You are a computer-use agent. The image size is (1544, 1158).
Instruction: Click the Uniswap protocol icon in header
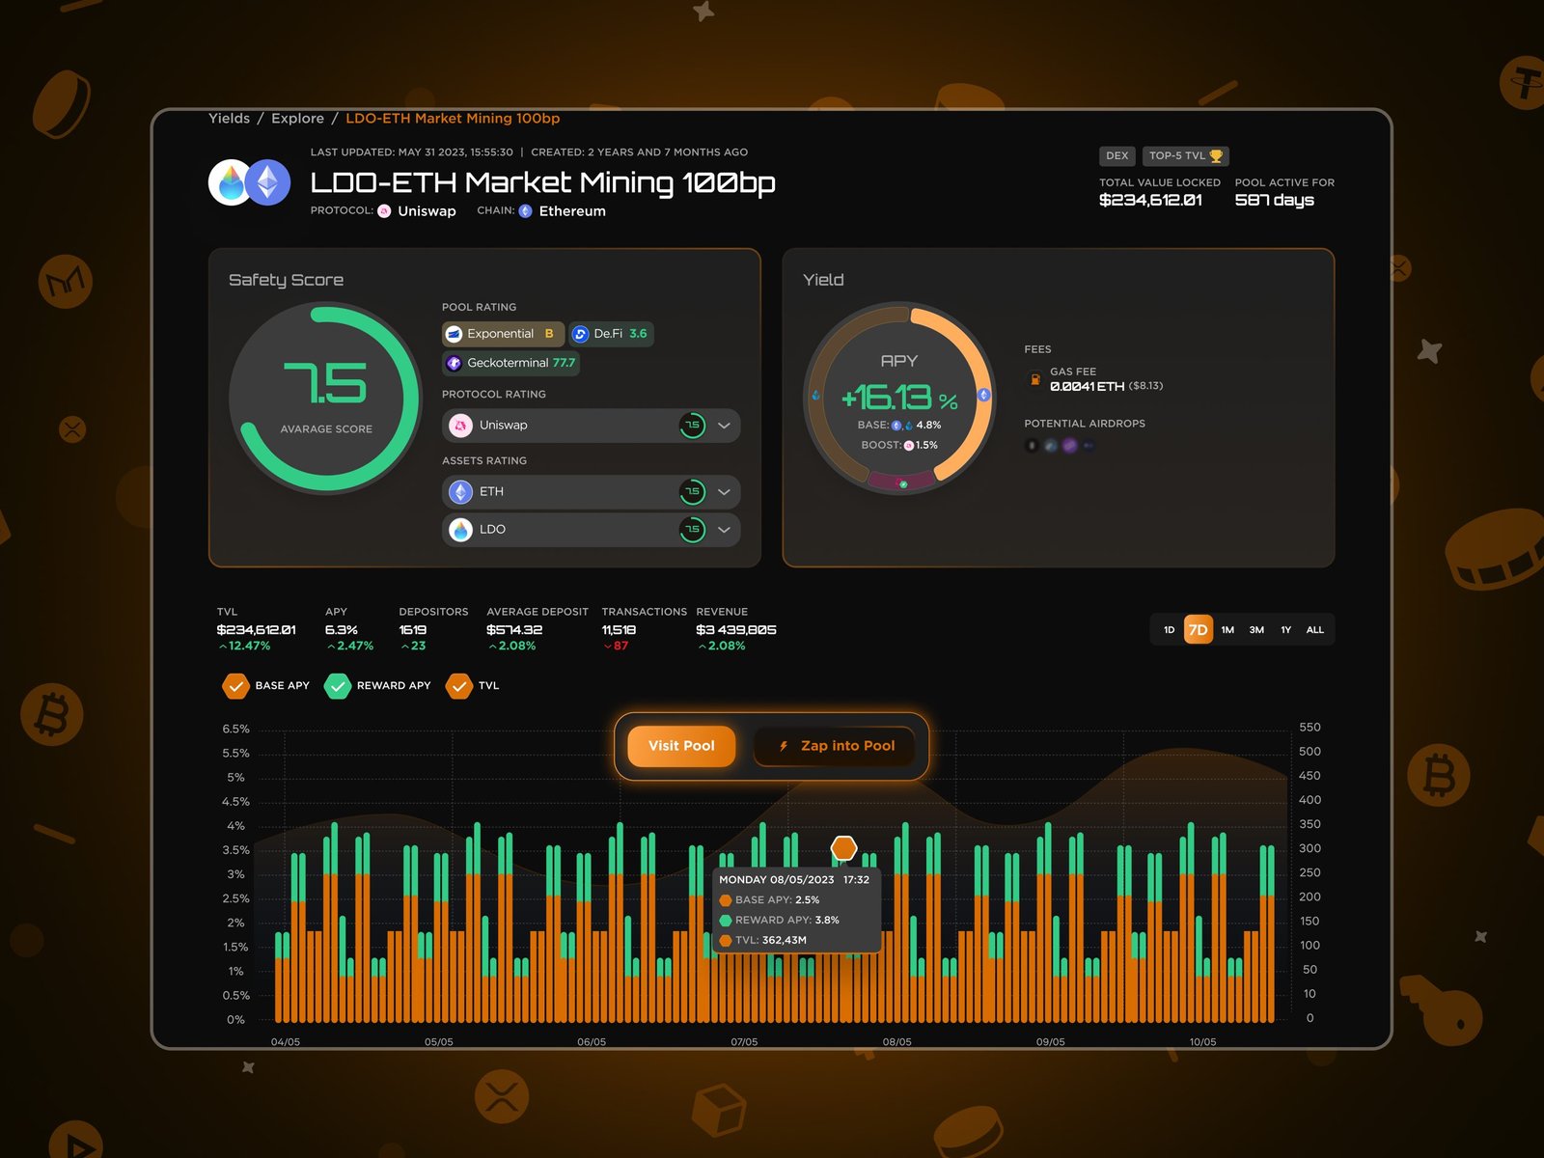pyautogui.click(x=384, y=211)
